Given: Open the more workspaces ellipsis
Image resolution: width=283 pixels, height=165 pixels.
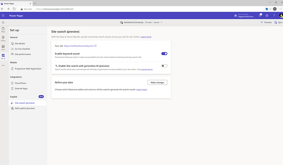Looking at the screenshot, I should coord(3,65).
